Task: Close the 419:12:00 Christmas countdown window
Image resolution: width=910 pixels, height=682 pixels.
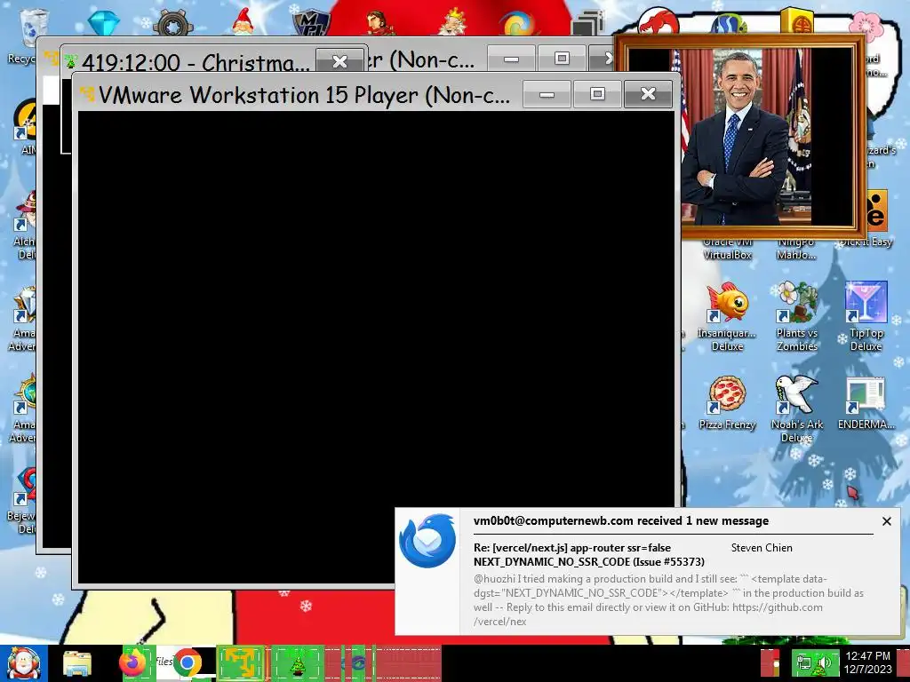Action: pos(339,61)
